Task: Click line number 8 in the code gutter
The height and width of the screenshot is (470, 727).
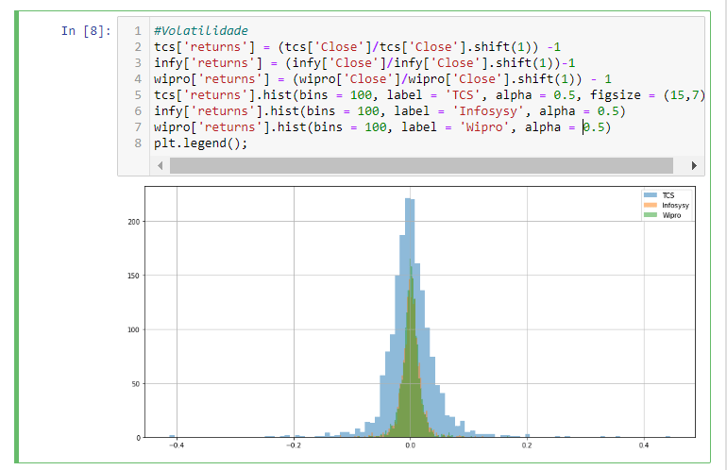Action: click(x=138, y=143)
